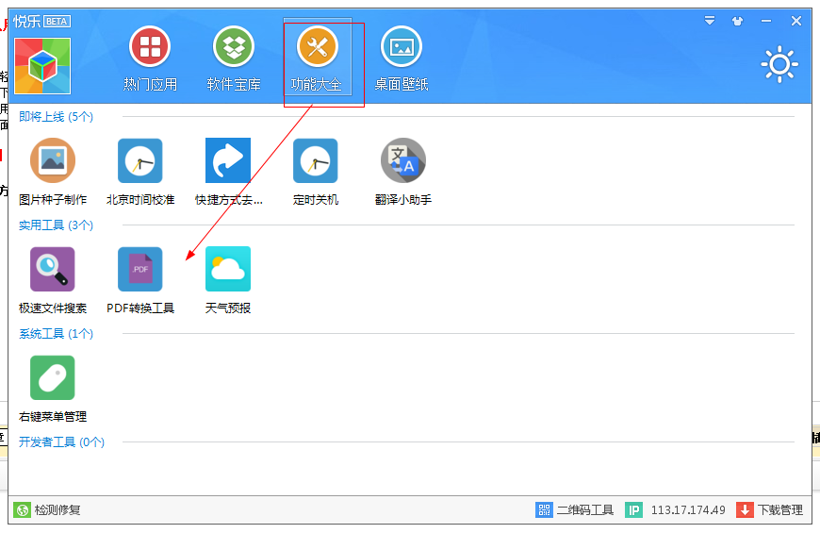The width and height of the screenshot is (820, 533).
Task: Click the green IP icon
Action: [x=633, y=510]
